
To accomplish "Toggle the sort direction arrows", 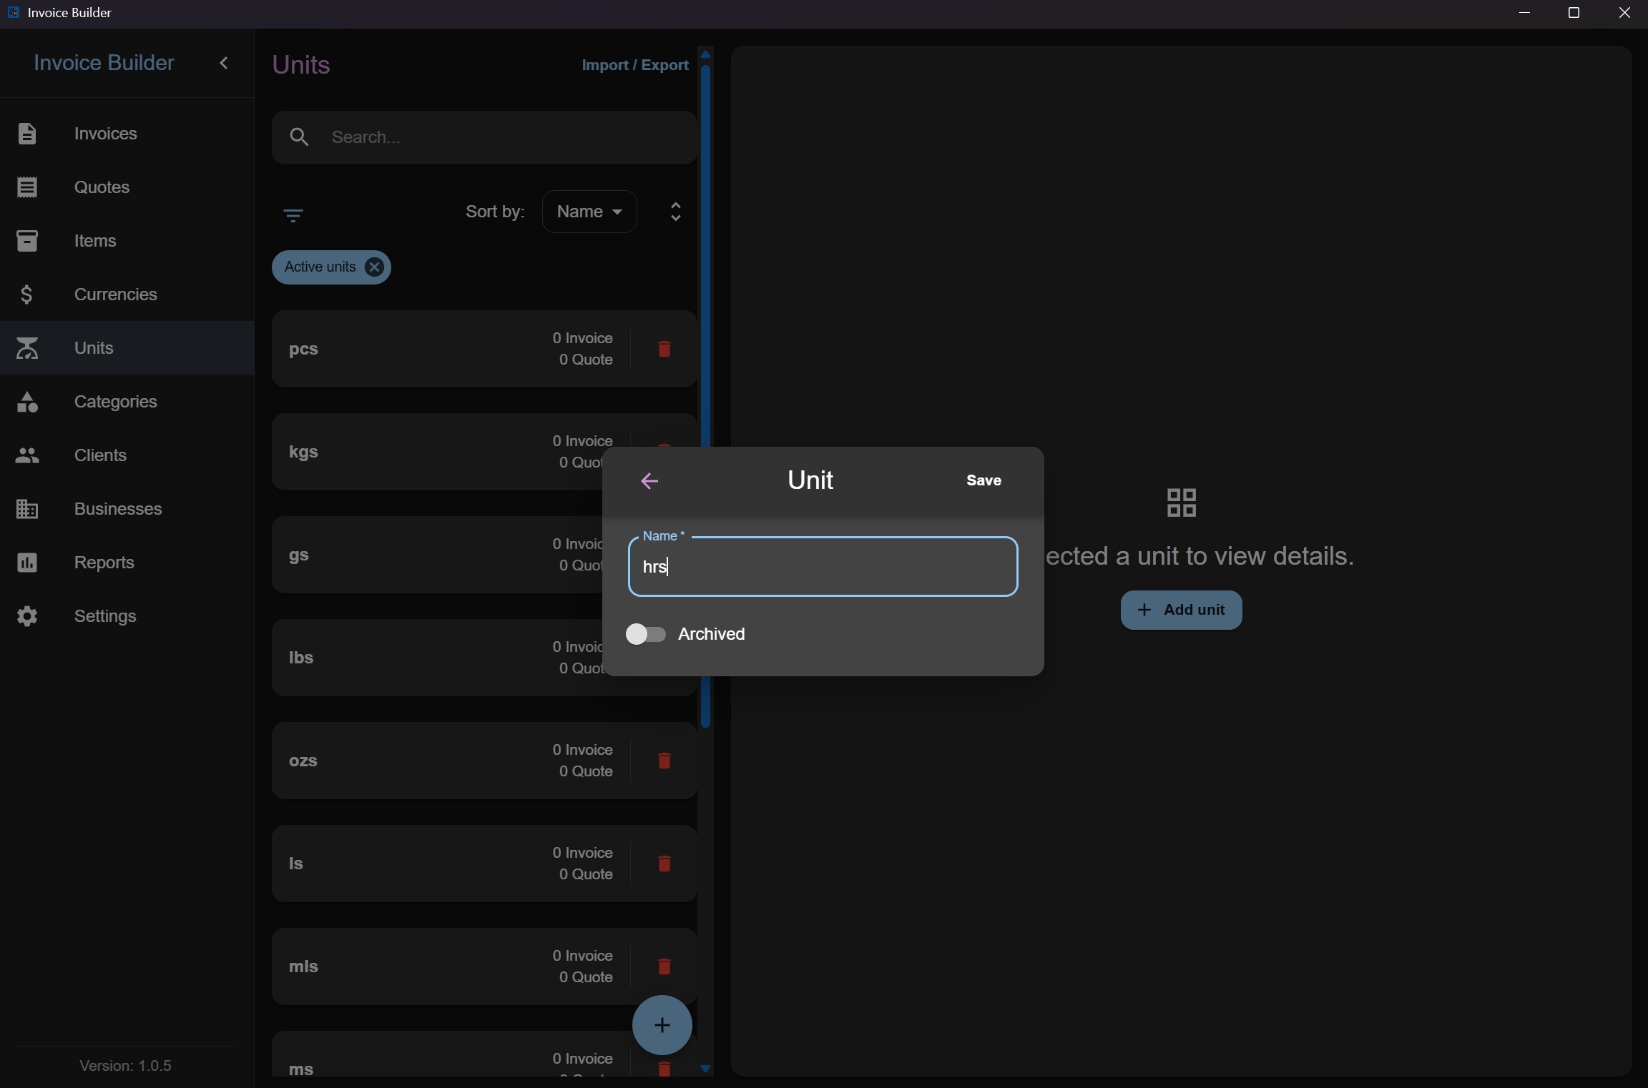I will 676,212.
